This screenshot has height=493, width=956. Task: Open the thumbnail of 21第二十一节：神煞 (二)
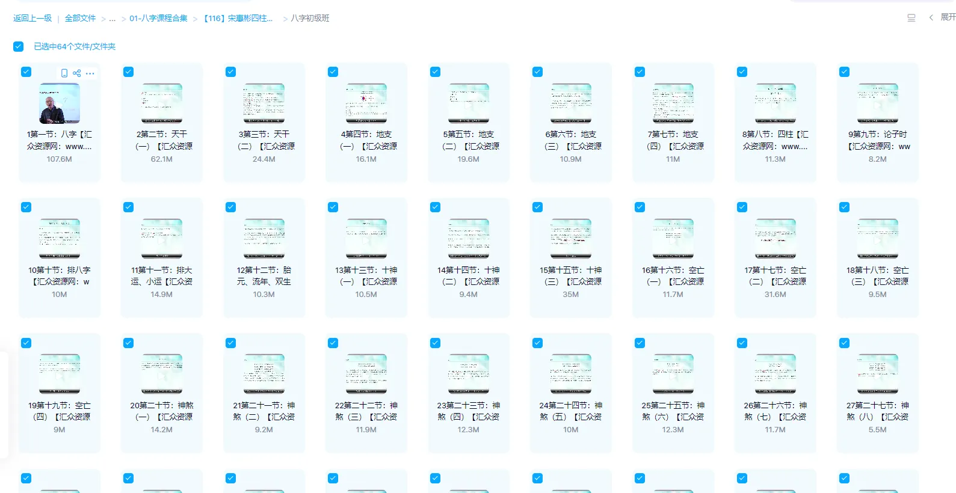pyautogui.click(x=264, y=374)
